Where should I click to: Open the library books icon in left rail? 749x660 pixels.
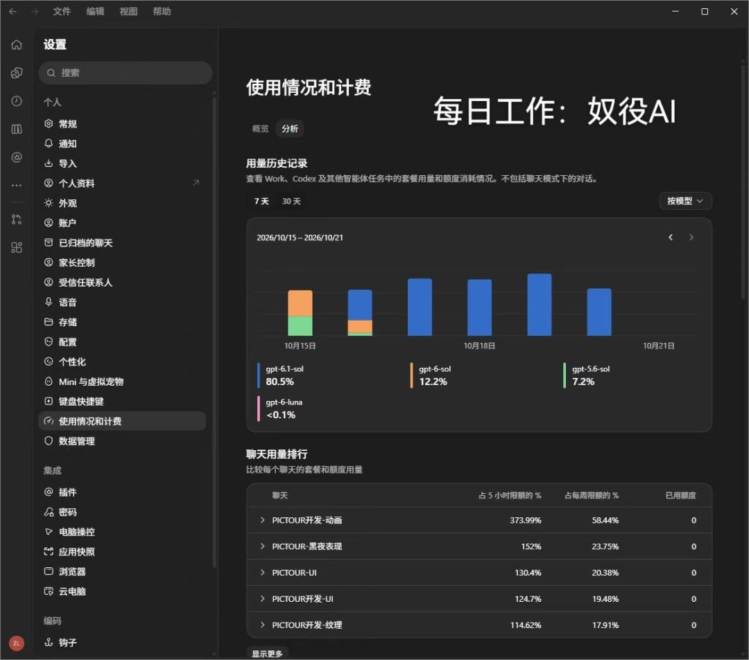(17, 130)
